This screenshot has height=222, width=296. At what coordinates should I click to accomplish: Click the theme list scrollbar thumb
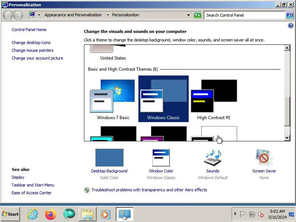pyautogui.click(x=287, y=111)
